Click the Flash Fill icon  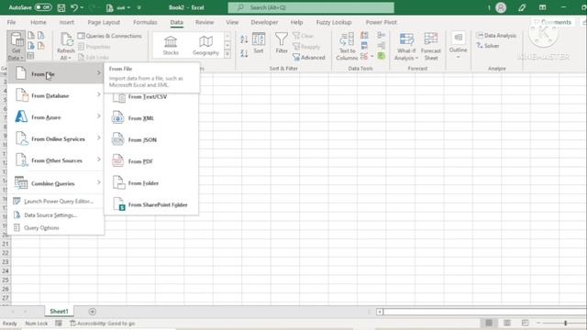click(364, 35)
